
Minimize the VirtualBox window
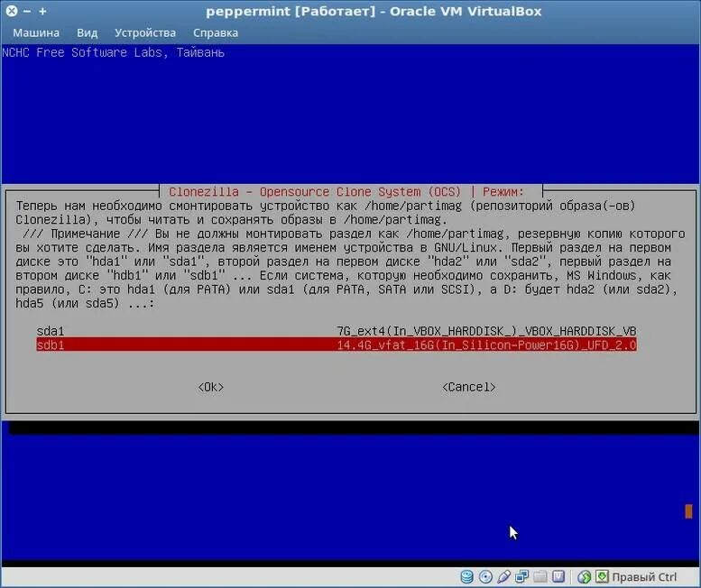pyautogui.click(x=27, y=11)
